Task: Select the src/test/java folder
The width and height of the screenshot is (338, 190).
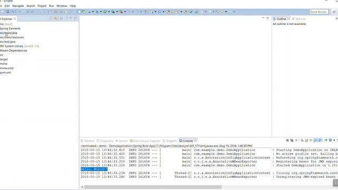Action: click(7, 42)
